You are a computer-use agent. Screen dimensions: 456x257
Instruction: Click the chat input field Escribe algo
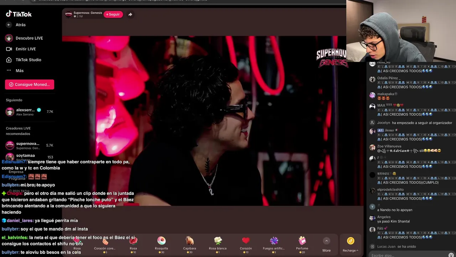(408, 255)
